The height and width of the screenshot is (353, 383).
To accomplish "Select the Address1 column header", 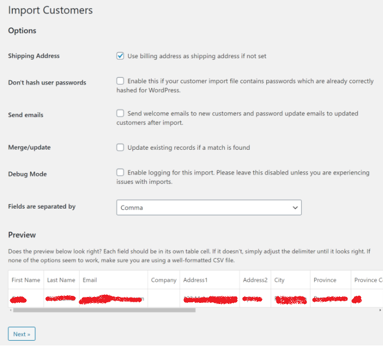I will point(210,280).
